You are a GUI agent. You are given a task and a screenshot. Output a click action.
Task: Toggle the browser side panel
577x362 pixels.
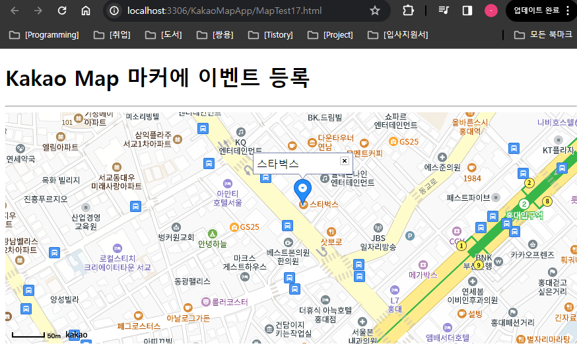(467, 11)
